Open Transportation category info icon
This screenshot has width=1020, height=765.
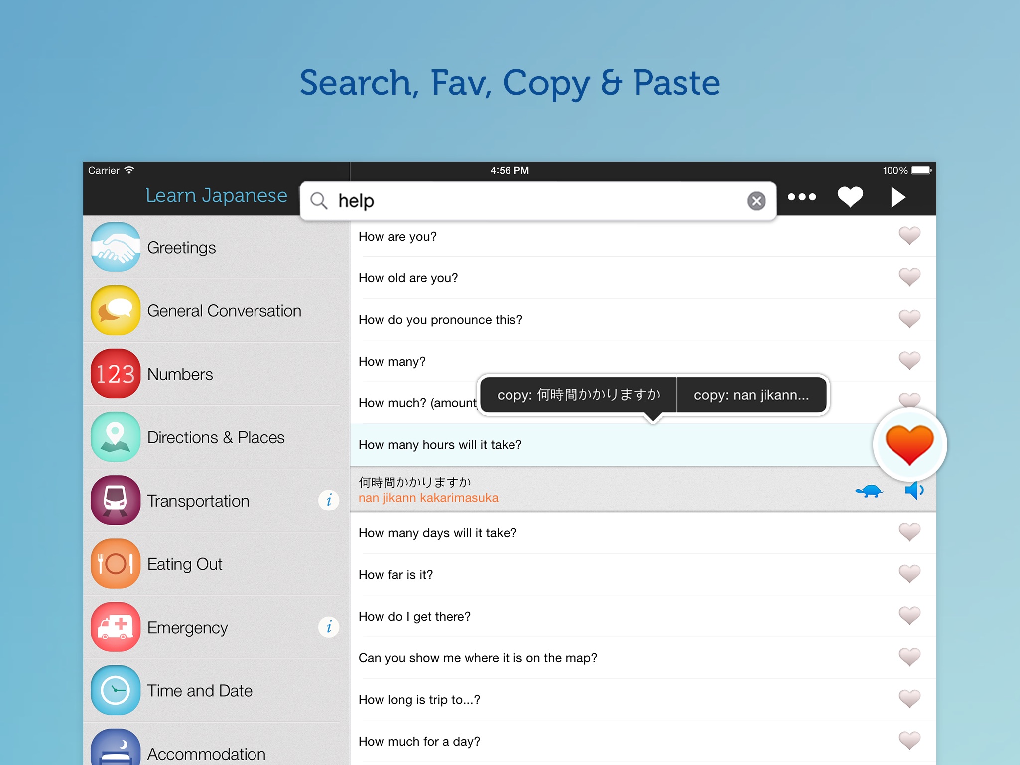[x=329, y=500]
